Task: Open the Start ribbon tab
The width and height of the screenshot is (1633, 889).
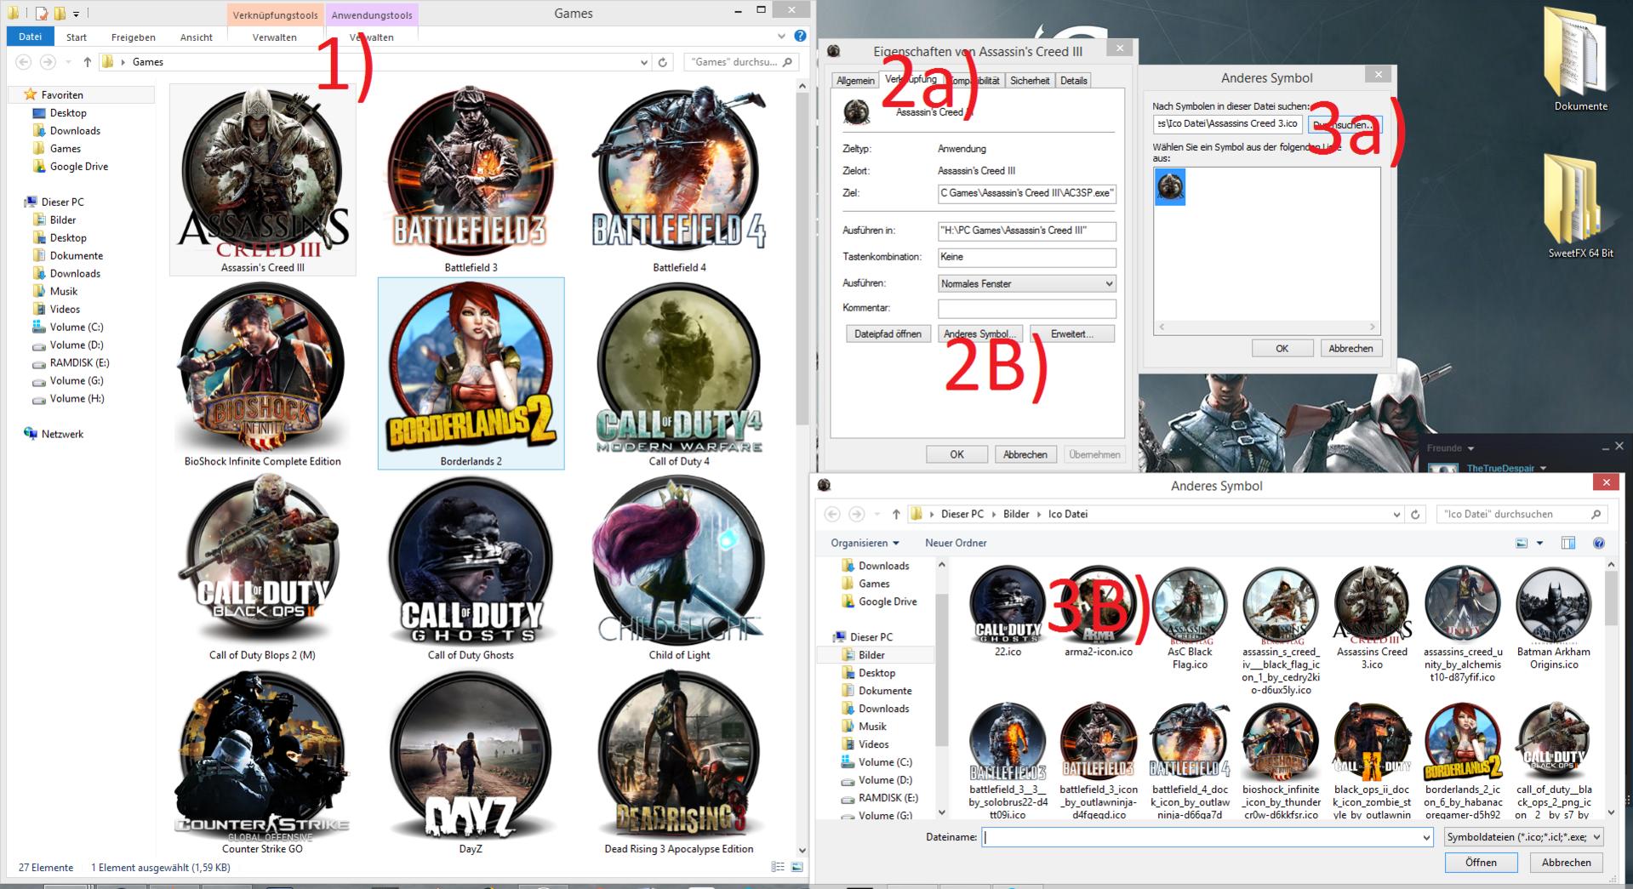Action: click(x=77, y=37)
